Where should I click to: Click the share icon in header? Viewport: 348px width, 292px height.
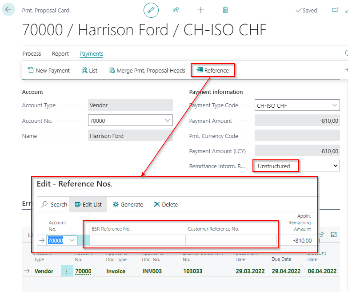click(176, 10)
